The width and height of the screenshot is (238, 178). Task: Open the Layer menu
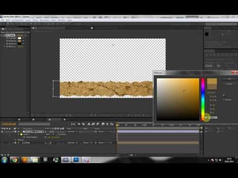28,20
